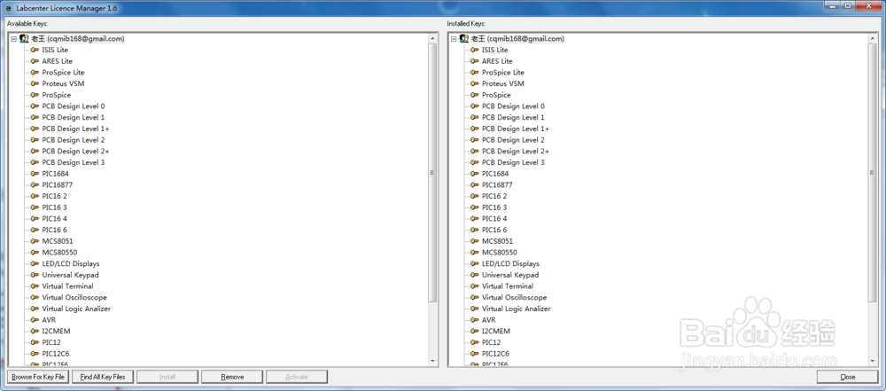Image resolution: width=886 pixels, height=391 pixels.
Task: Click key icon beside I2CMEM in Available Keys
Action: 35,331
